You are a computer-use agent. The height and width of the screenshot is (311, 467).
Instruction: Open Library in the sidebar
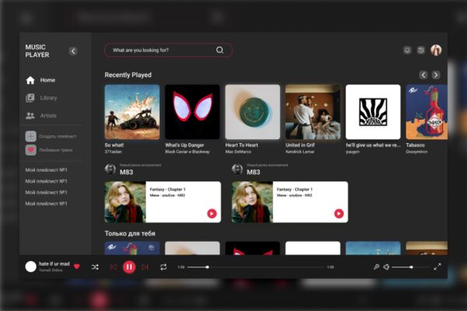(x=41, y=98)
